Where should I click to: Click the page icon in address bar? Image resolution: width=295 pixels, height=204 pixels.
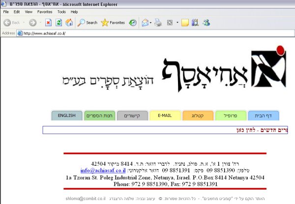(20, 33)
